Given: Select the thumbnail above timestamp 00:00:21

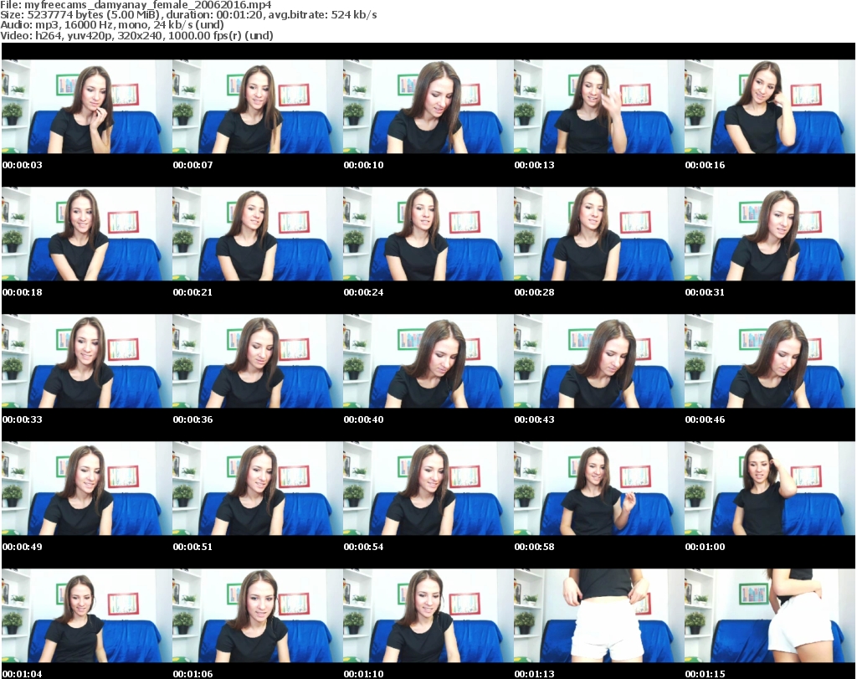Looking at the screenshot, I should (x=258, y=234).
